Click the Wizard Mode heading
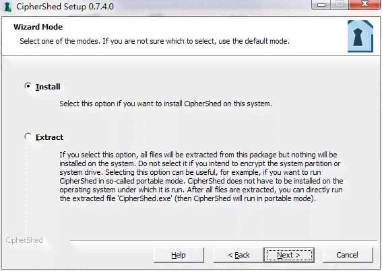The image size is (382, 271). 38,27
